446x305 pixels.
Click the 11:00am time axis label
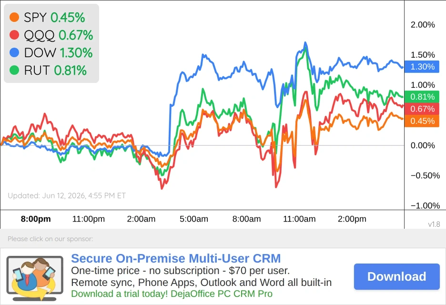[x=299, y=219]
